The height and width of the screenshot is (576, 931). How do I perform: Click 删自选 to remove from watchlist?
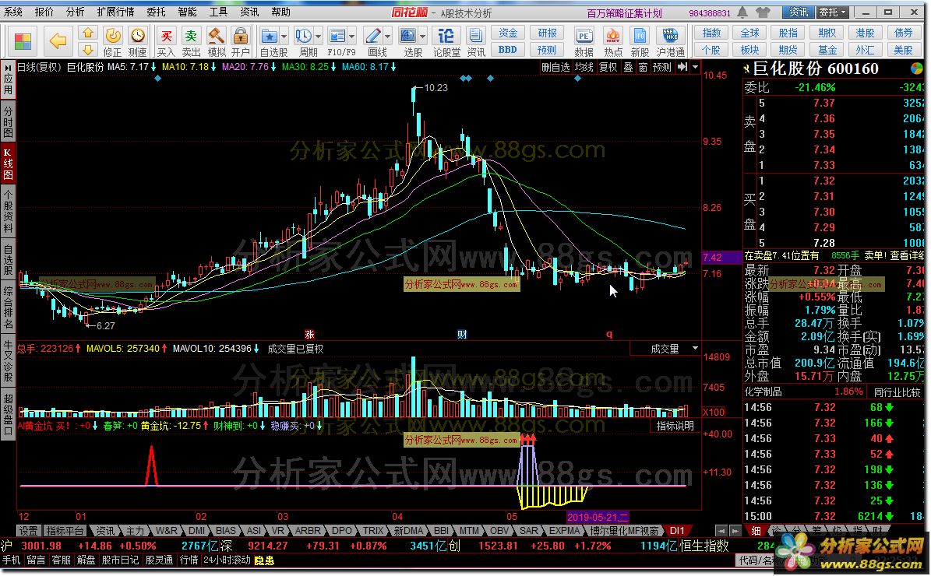(x=555, y=67)
